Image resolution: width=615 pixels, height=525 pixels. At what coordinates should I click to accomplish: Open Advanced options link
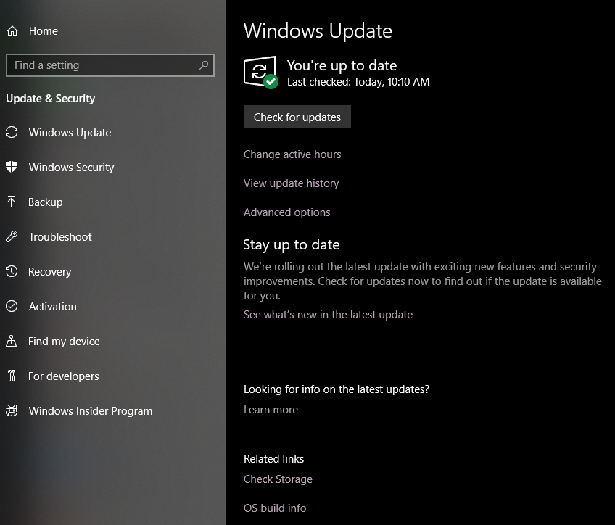[287, 212]
